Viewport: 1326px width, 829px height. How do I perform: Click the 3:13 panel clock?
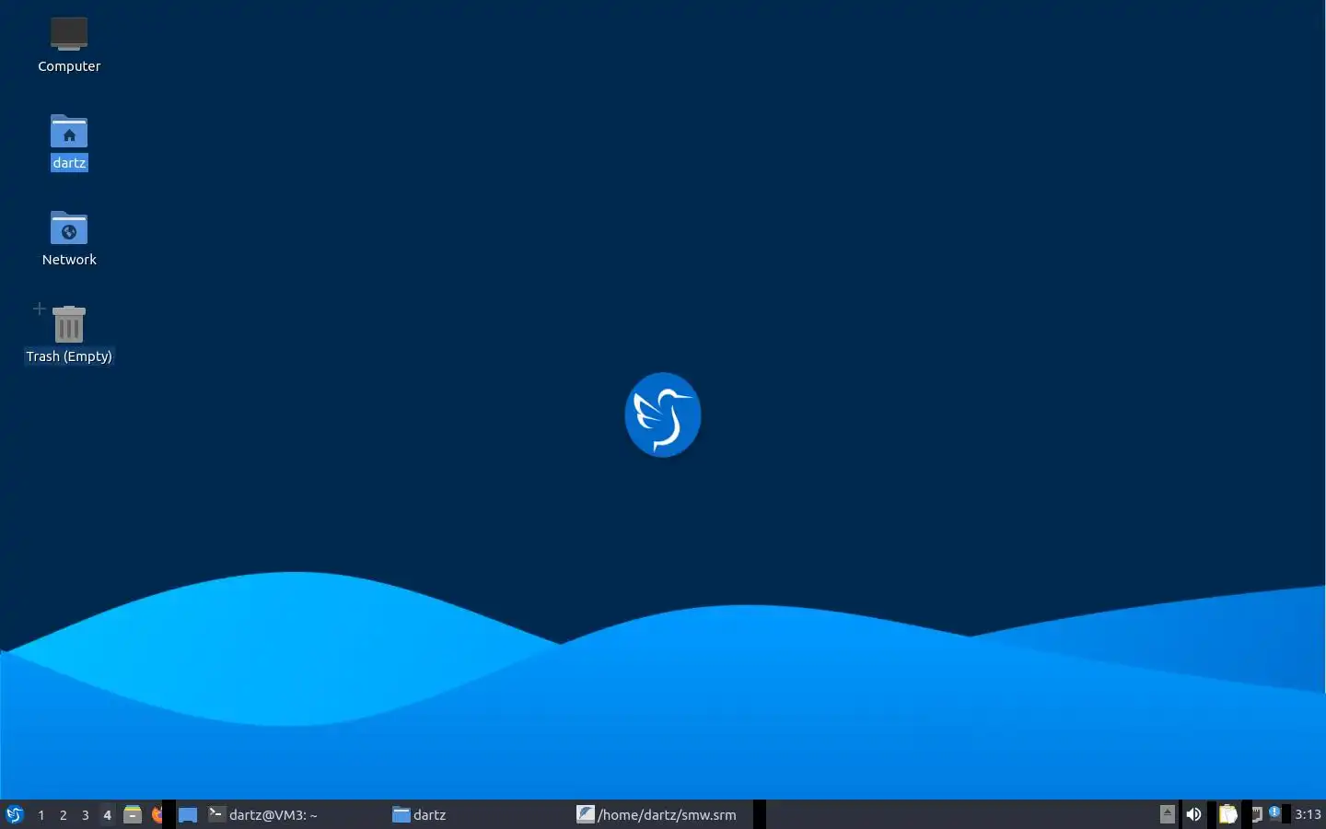[1308, 814]
